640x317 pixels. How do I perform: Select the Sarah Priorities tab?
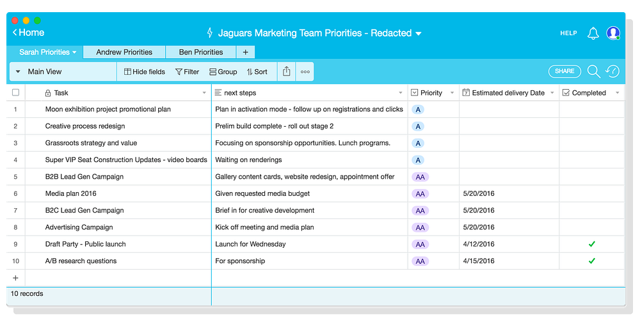[45, 53]
